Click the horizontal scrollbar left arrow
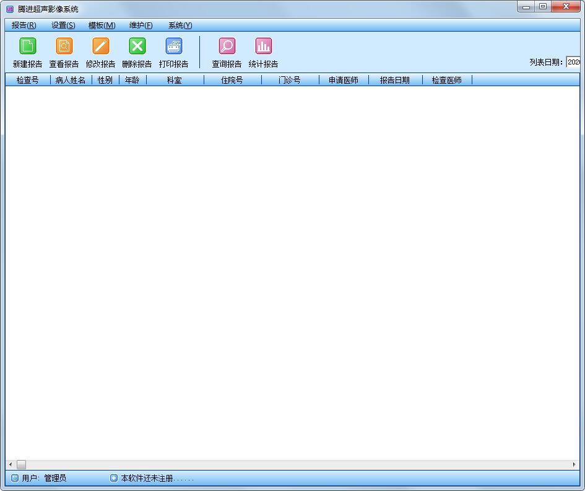The width and height of the screenshot is (585, 491). click(x=10, y=464)
